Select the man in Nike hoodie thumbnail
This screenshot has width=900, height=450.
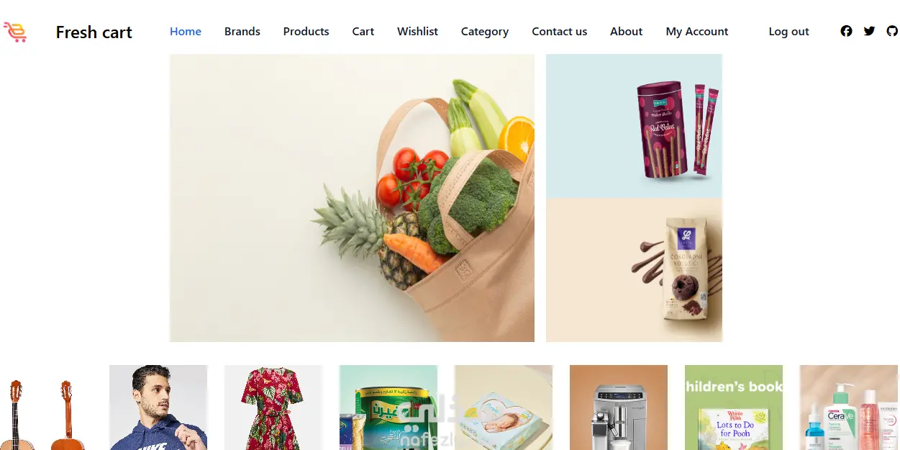[x=158, y=408]
